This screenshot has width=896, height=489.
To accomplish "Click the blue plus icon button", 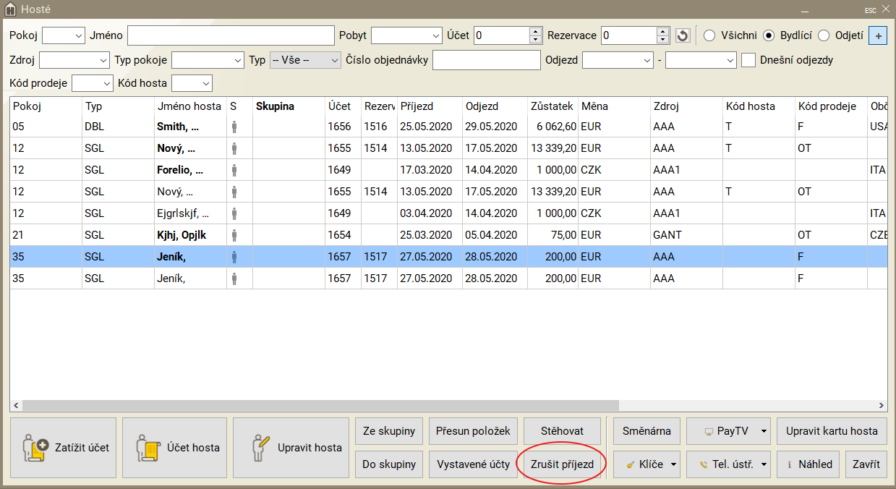I will point(877,35).
